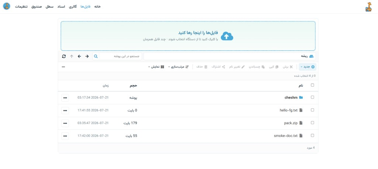
Task: Open toolbar overflow ellipsis menu
Action: 63,67
